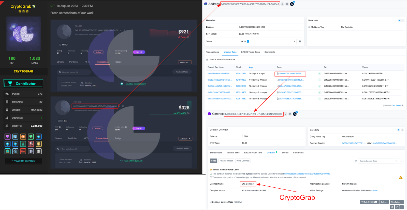Open three-dot menu in Contract page More Info

(x=402, y=130)
